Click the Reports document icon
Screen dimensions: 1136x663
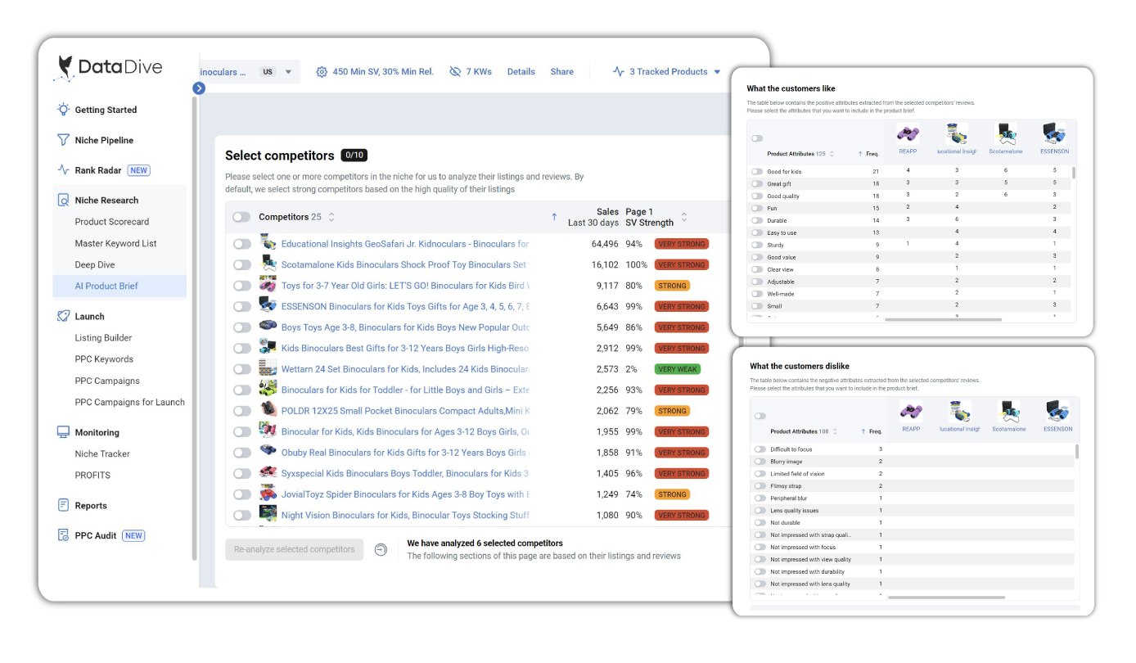click(x=63, y=505)
